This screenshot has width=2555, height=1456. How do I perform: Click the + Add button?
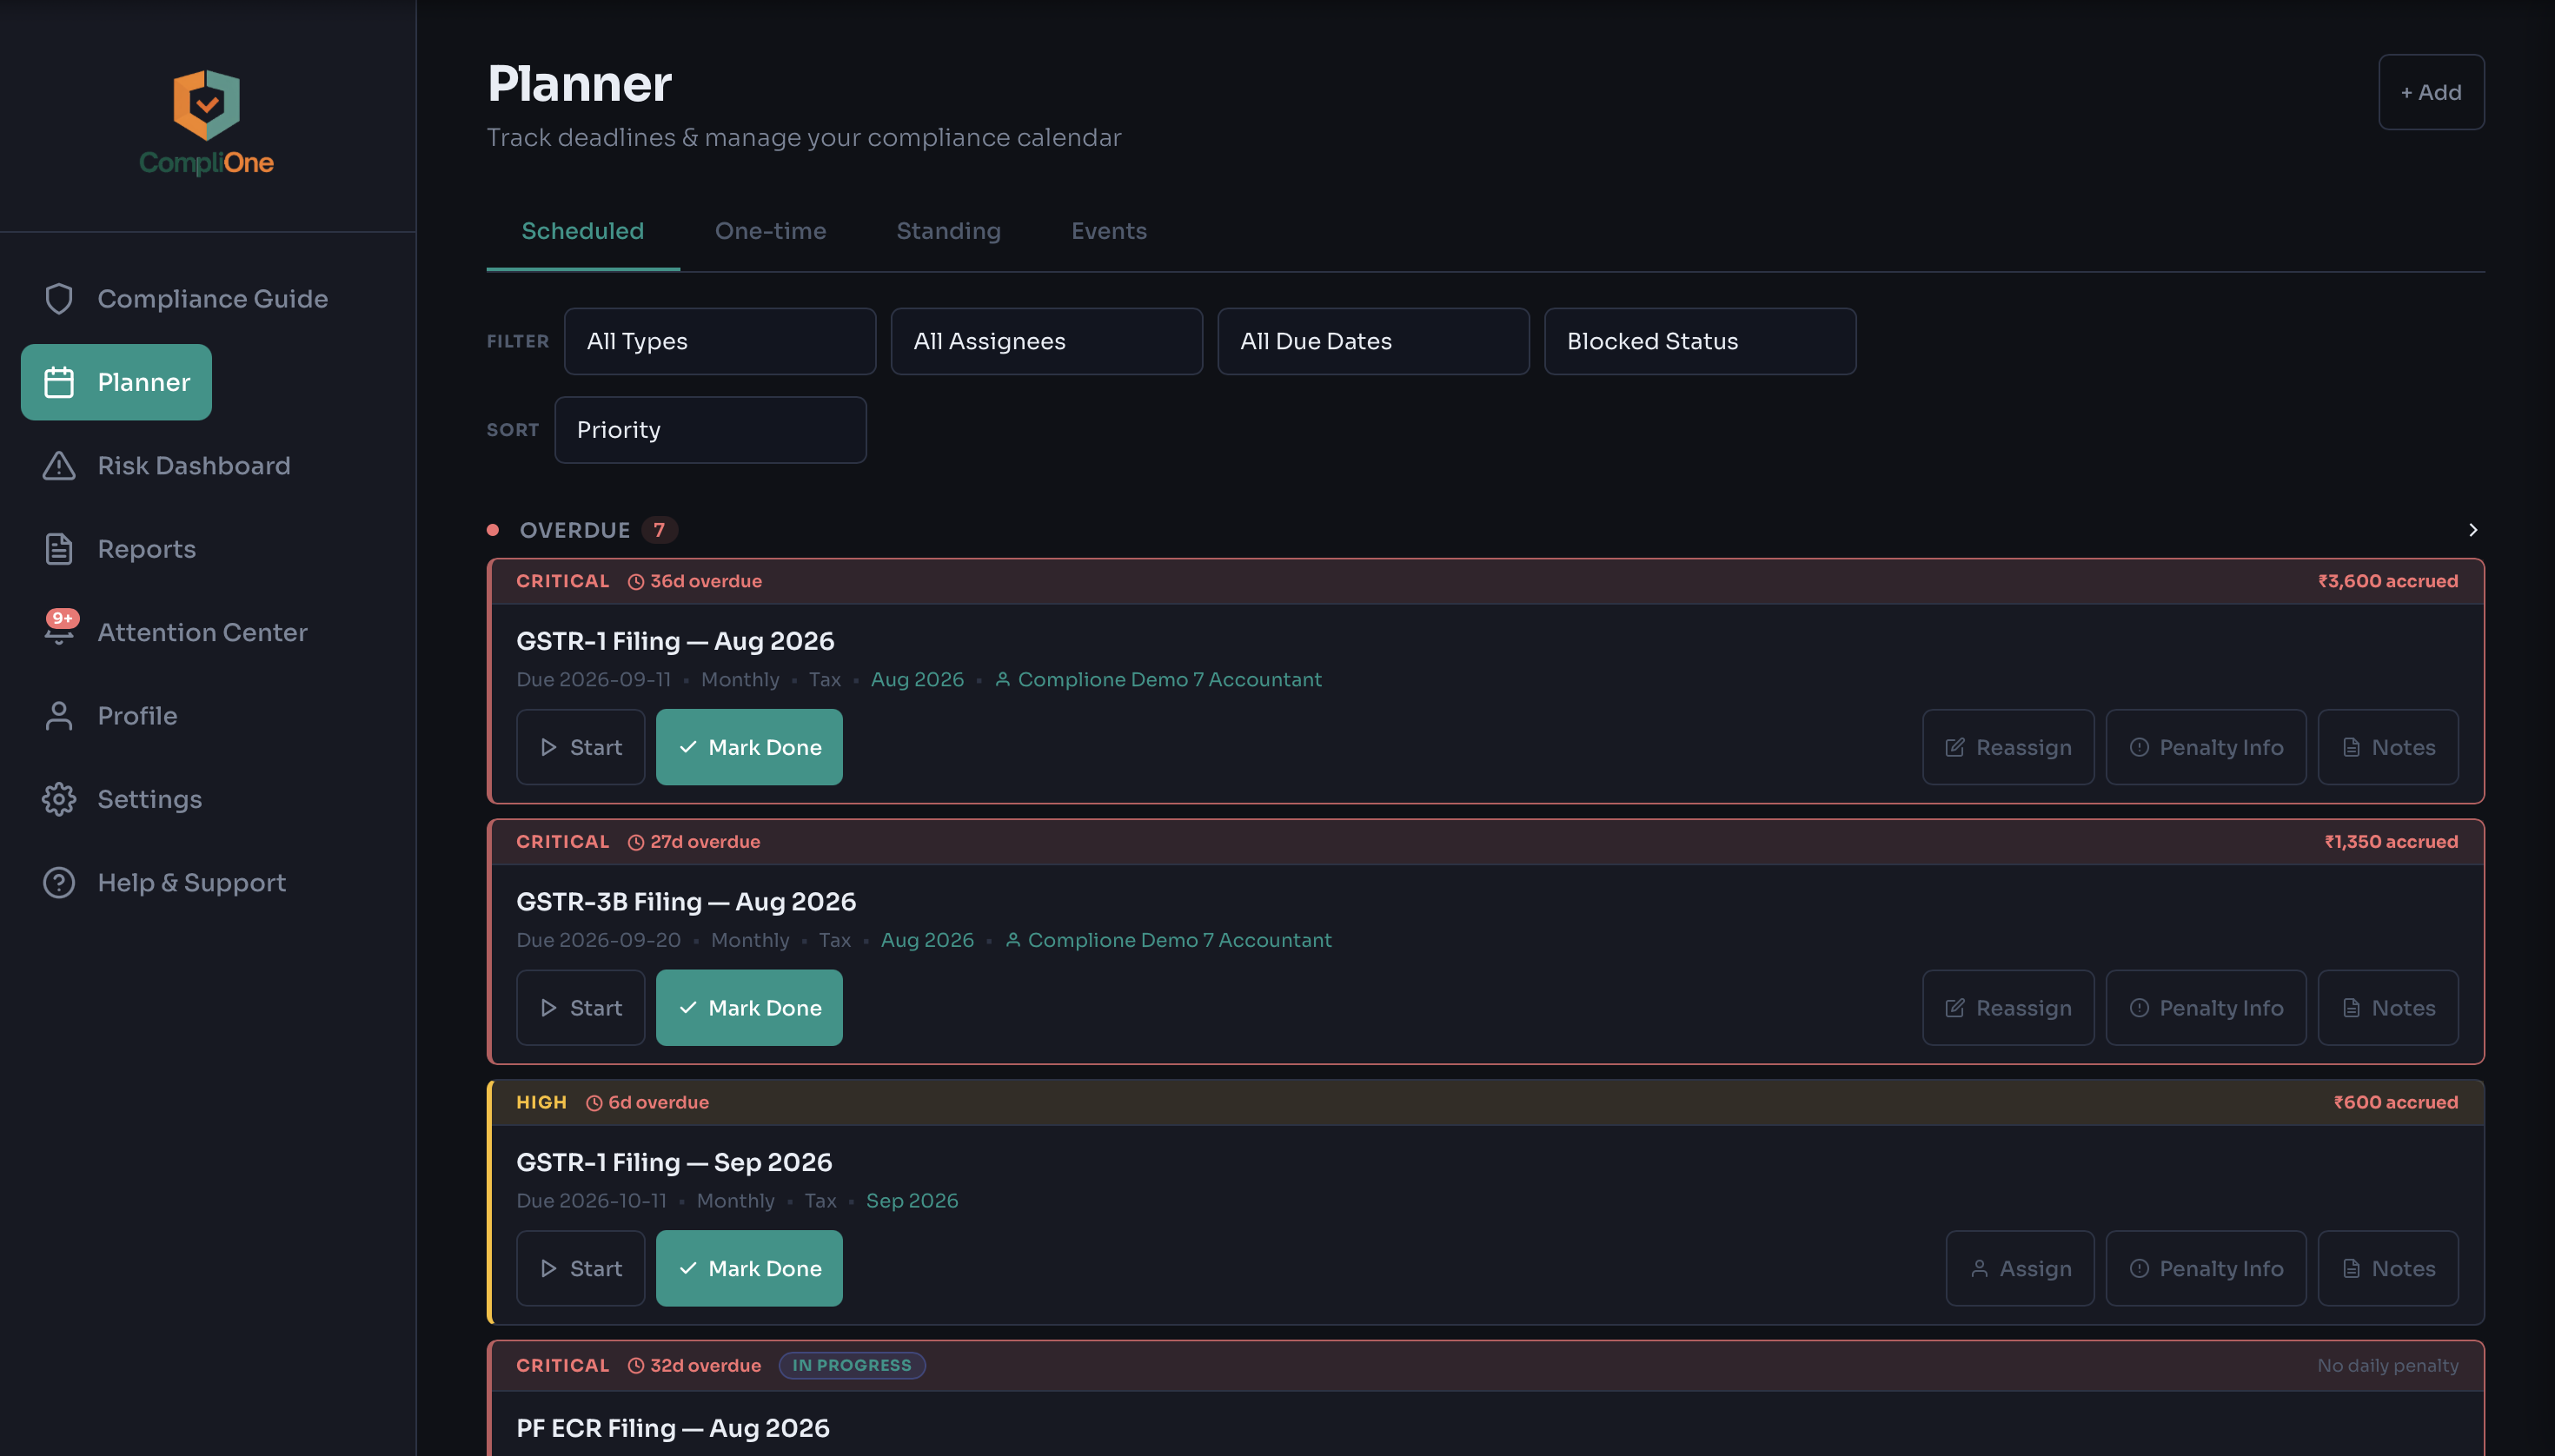[x=2431, y=92]
